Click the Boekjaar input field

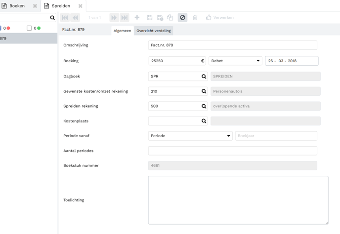click(x=276, y=136)
